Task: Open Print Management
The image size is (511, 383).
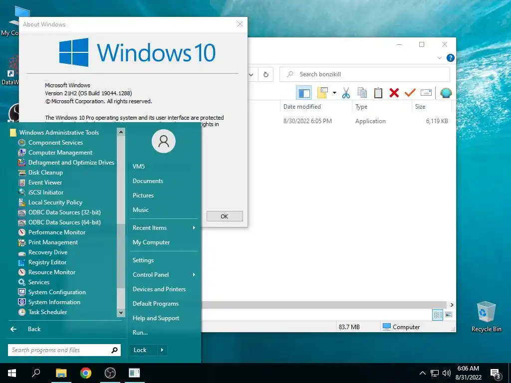Action: click(x=48, y=242)
